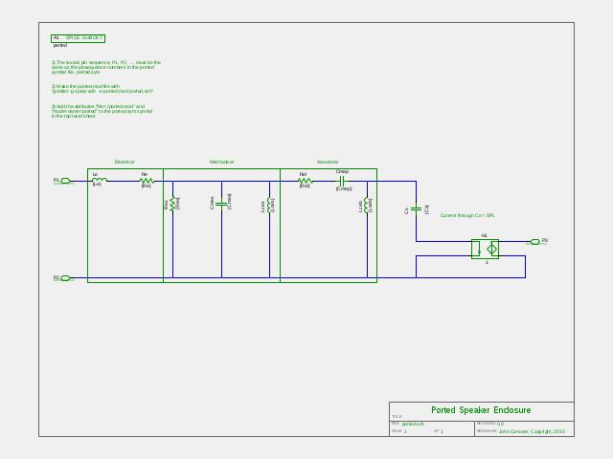The width and height of the screenshot is (613, 459).
Task: Select the Re resistor symbol
Action: click(x=147, y=181)
